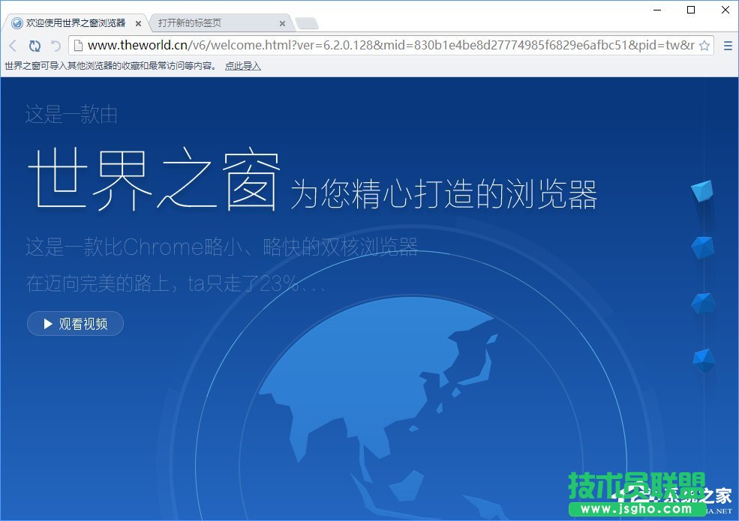Focus the address bar URL field

click(x=391, y=45)
